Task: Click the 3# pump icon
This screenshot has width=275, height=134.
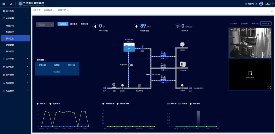Action: point(163,78)
